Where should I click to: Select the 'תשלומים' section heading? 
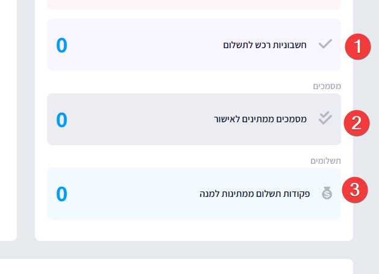pyautogui.click(x=325, y=161)
